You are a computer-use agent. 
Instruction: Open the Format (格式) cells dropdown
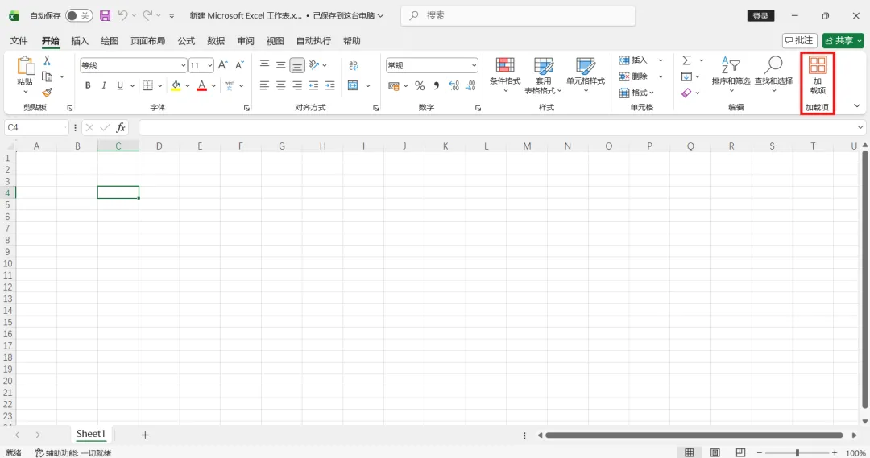tap(637, 93)
